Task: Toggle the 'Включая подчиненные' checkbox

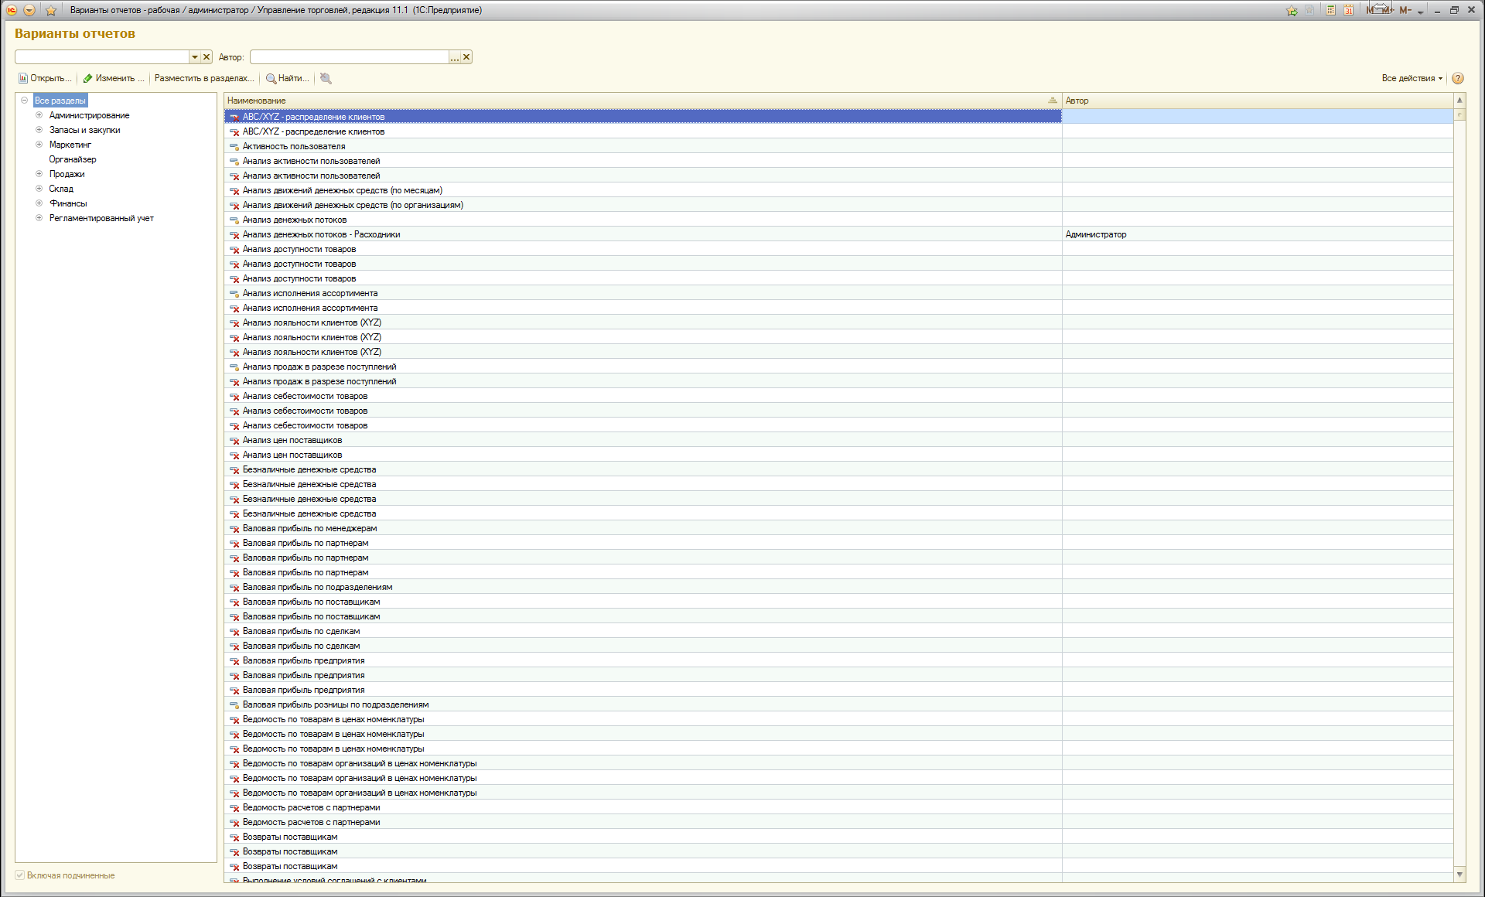Action: [20, 875]
